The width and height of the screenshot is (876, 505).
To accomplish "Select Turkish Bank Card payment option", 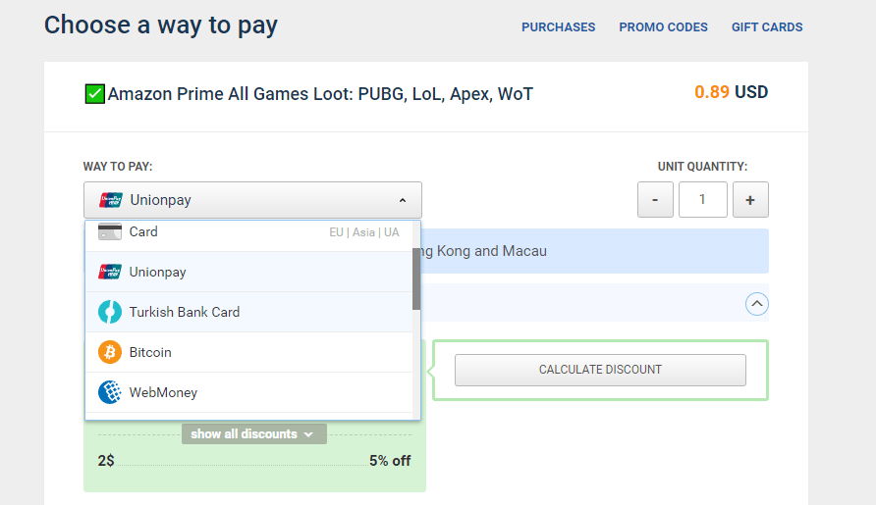I will click(x=185, y=312).
